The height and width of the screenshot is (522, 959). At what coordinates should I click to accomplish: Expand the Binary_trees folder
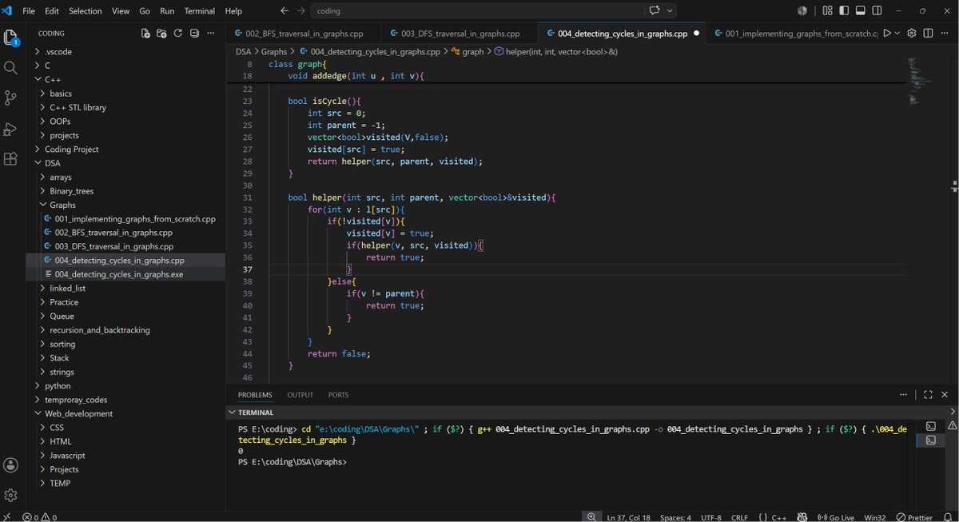pos(43,191)
